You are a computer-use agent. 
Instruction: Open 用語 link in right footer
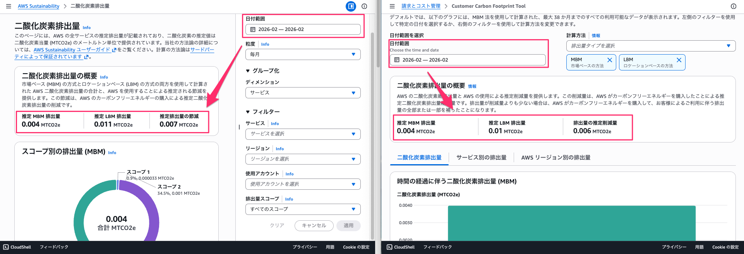(x=699, y=247)
